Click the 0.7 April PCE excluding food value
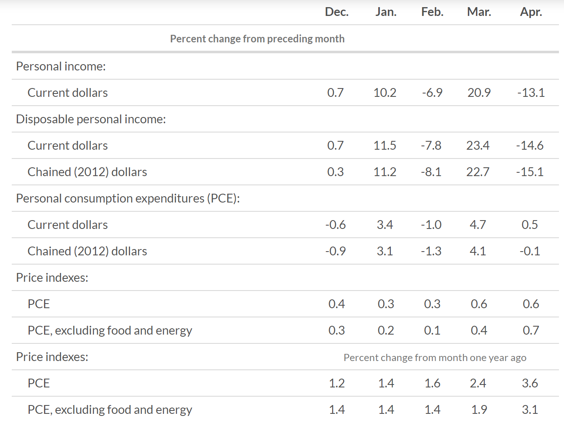The width and height of the screenshot is (564, 426). coord(531,330)
